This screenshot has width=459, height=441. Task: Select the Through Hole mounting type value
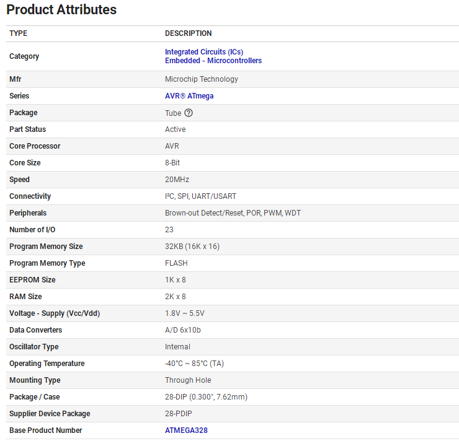coord(187,380)
